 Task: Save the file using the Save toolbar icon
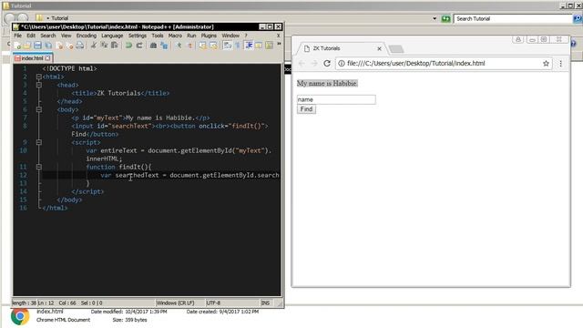pos(37,46)
